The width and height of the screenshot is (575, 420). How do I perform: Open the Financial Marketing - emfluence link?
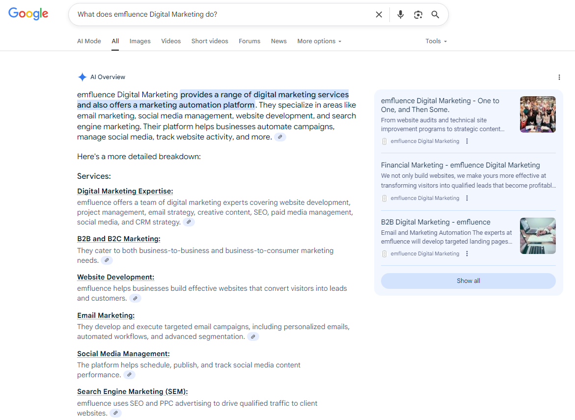coord(460,165)
